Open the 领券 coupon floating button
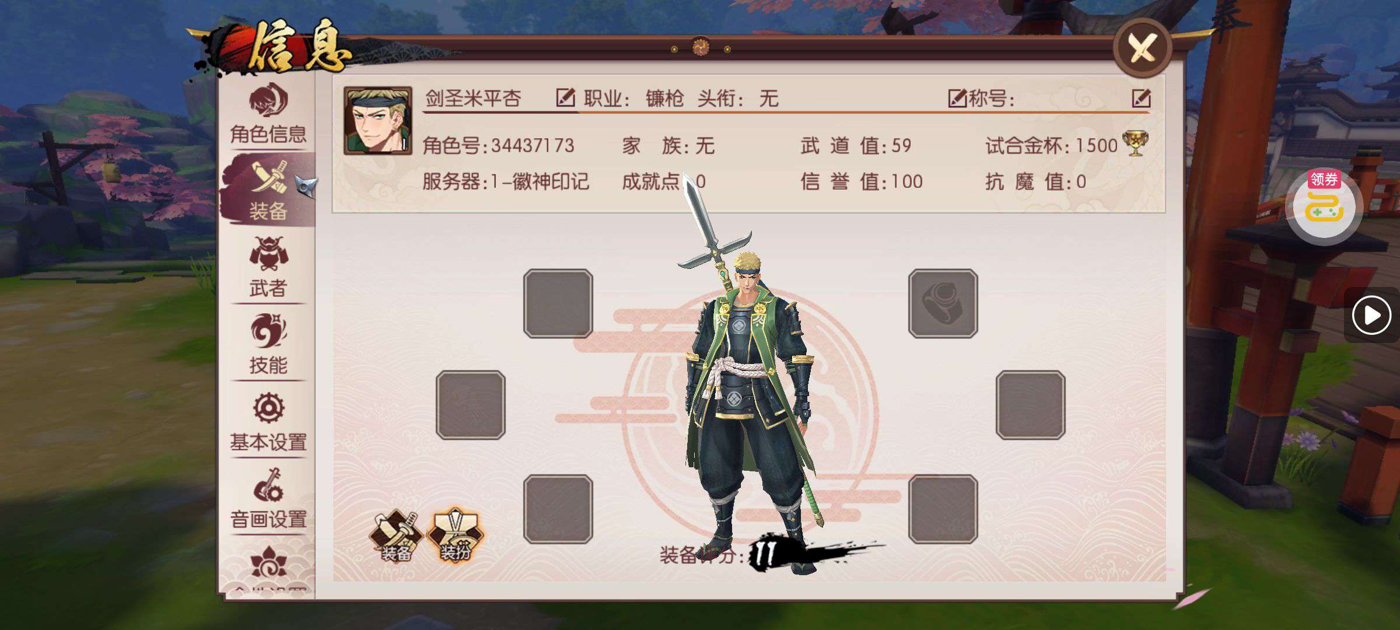This screenshot has height=630, width=1400. (1324, 205)
